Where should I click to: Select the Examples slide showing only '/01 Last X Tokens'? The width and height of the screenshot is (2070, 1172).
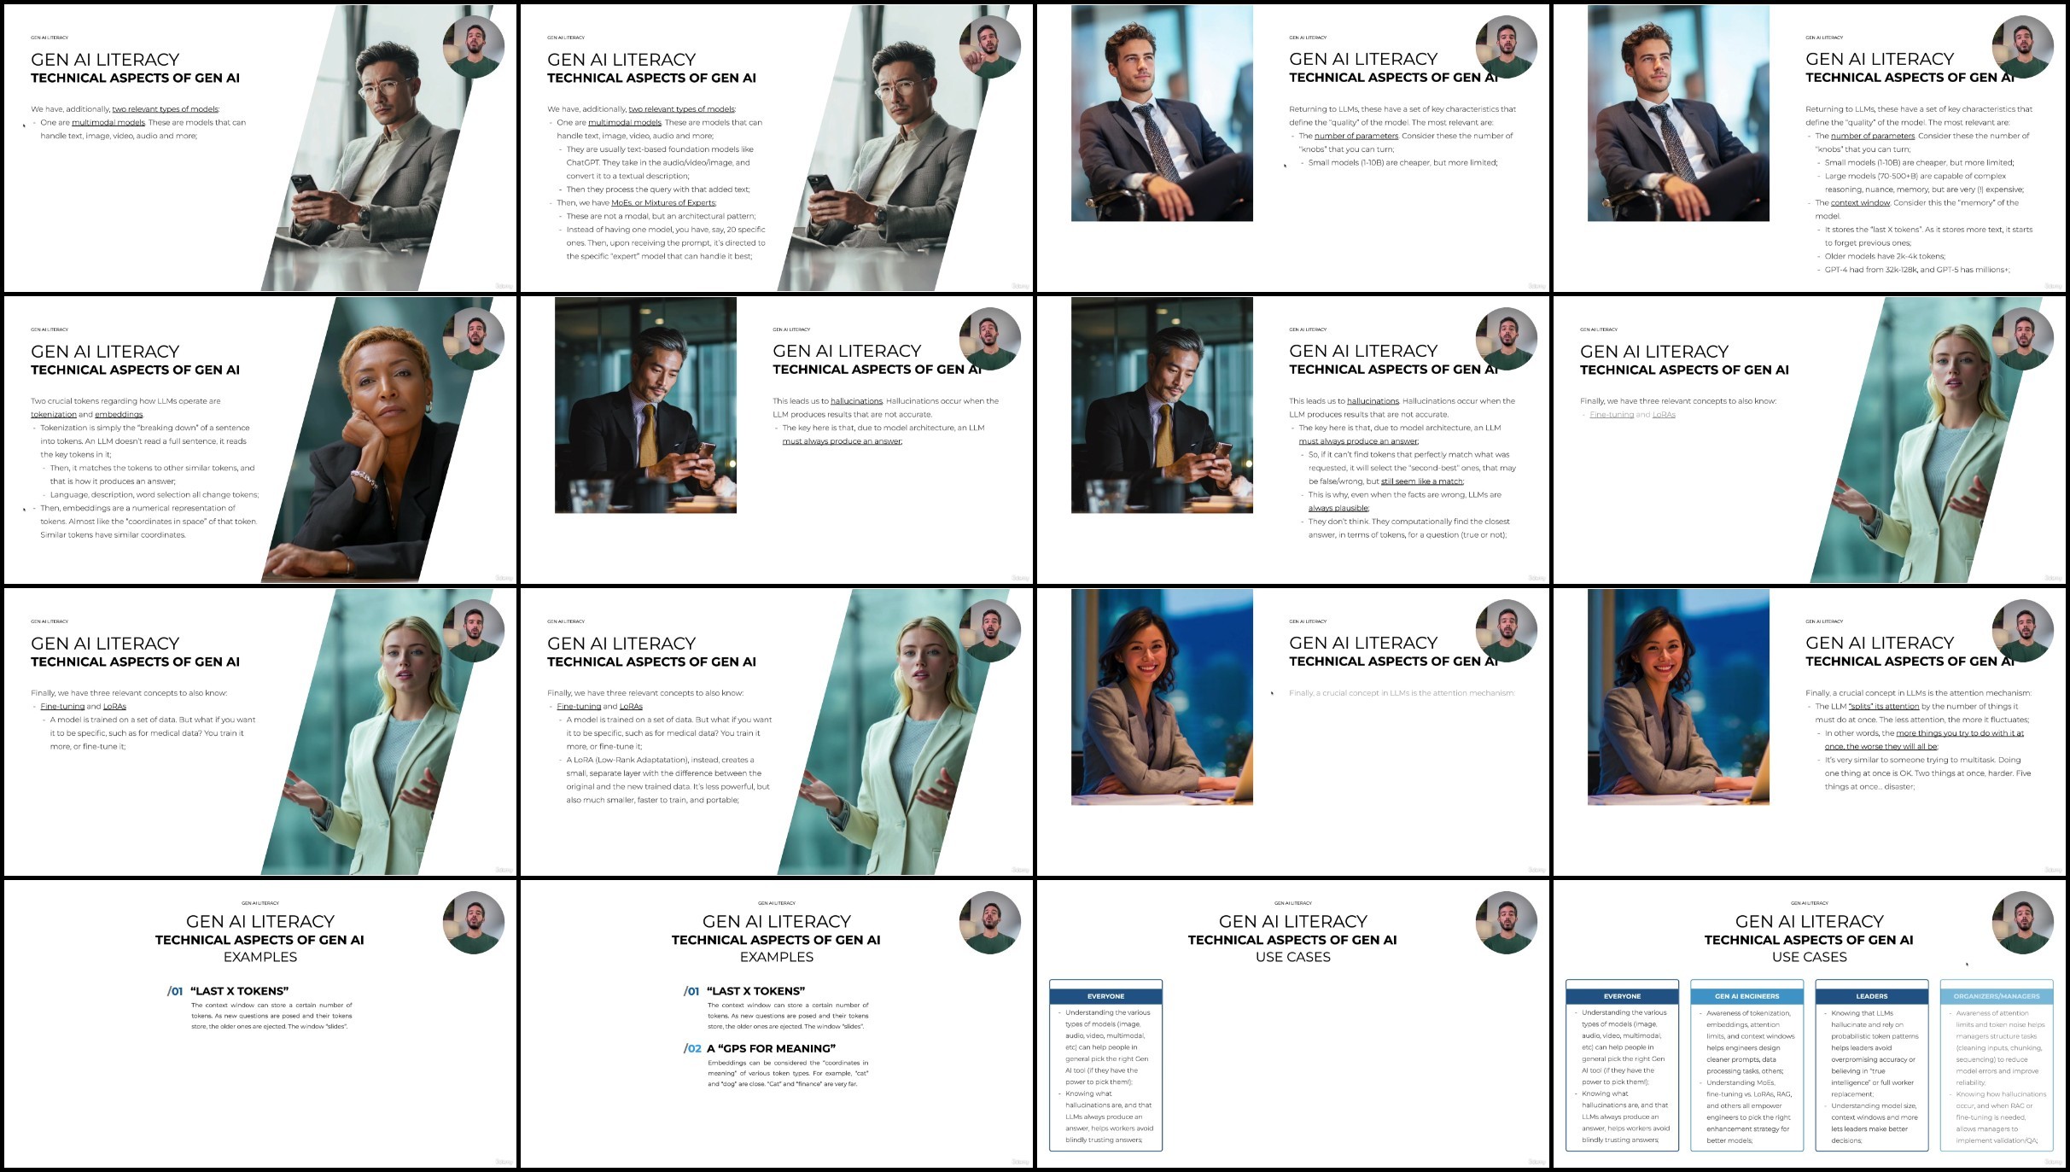259,1023
